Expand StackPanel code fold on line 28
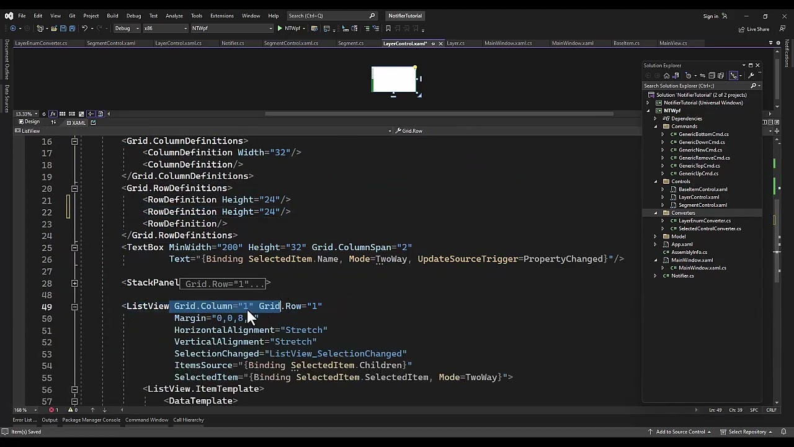794x447 pixels. [x=74, y=283]
